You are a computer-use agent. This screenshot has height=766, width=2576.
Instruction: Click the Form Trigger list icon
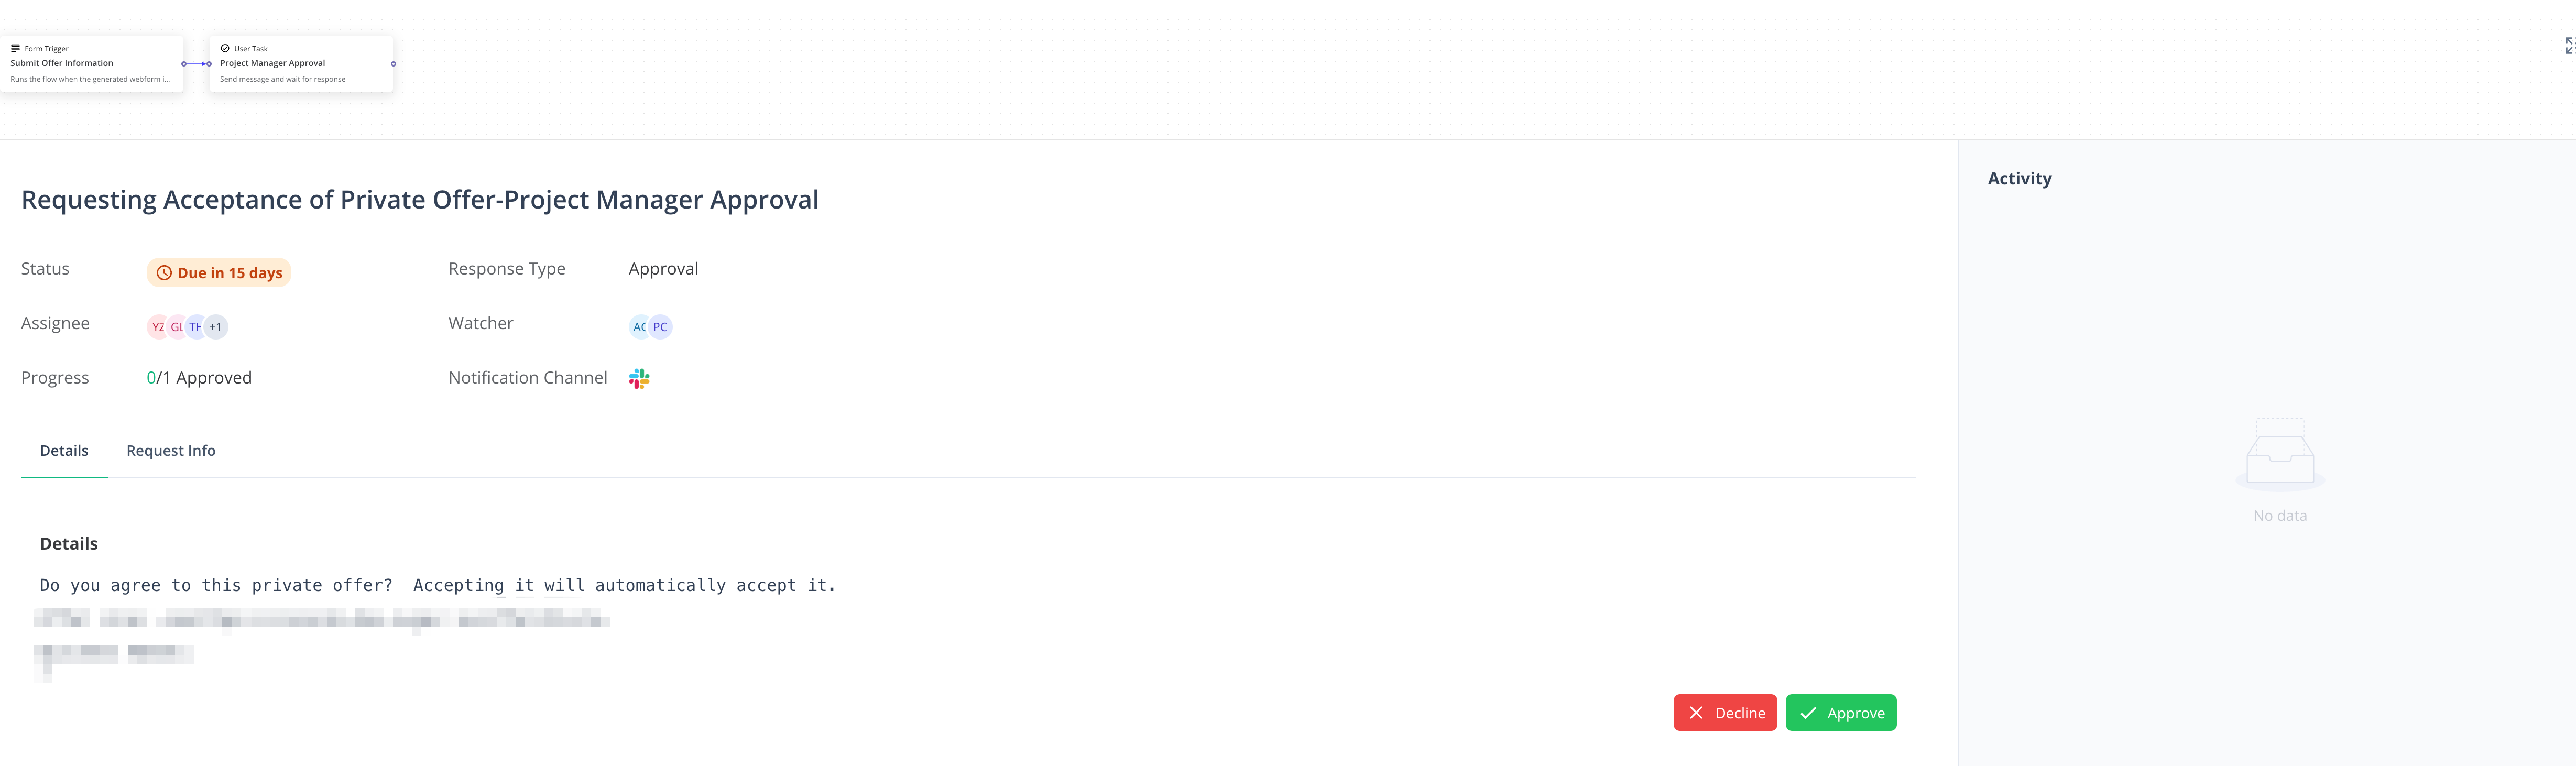[15, 48]
